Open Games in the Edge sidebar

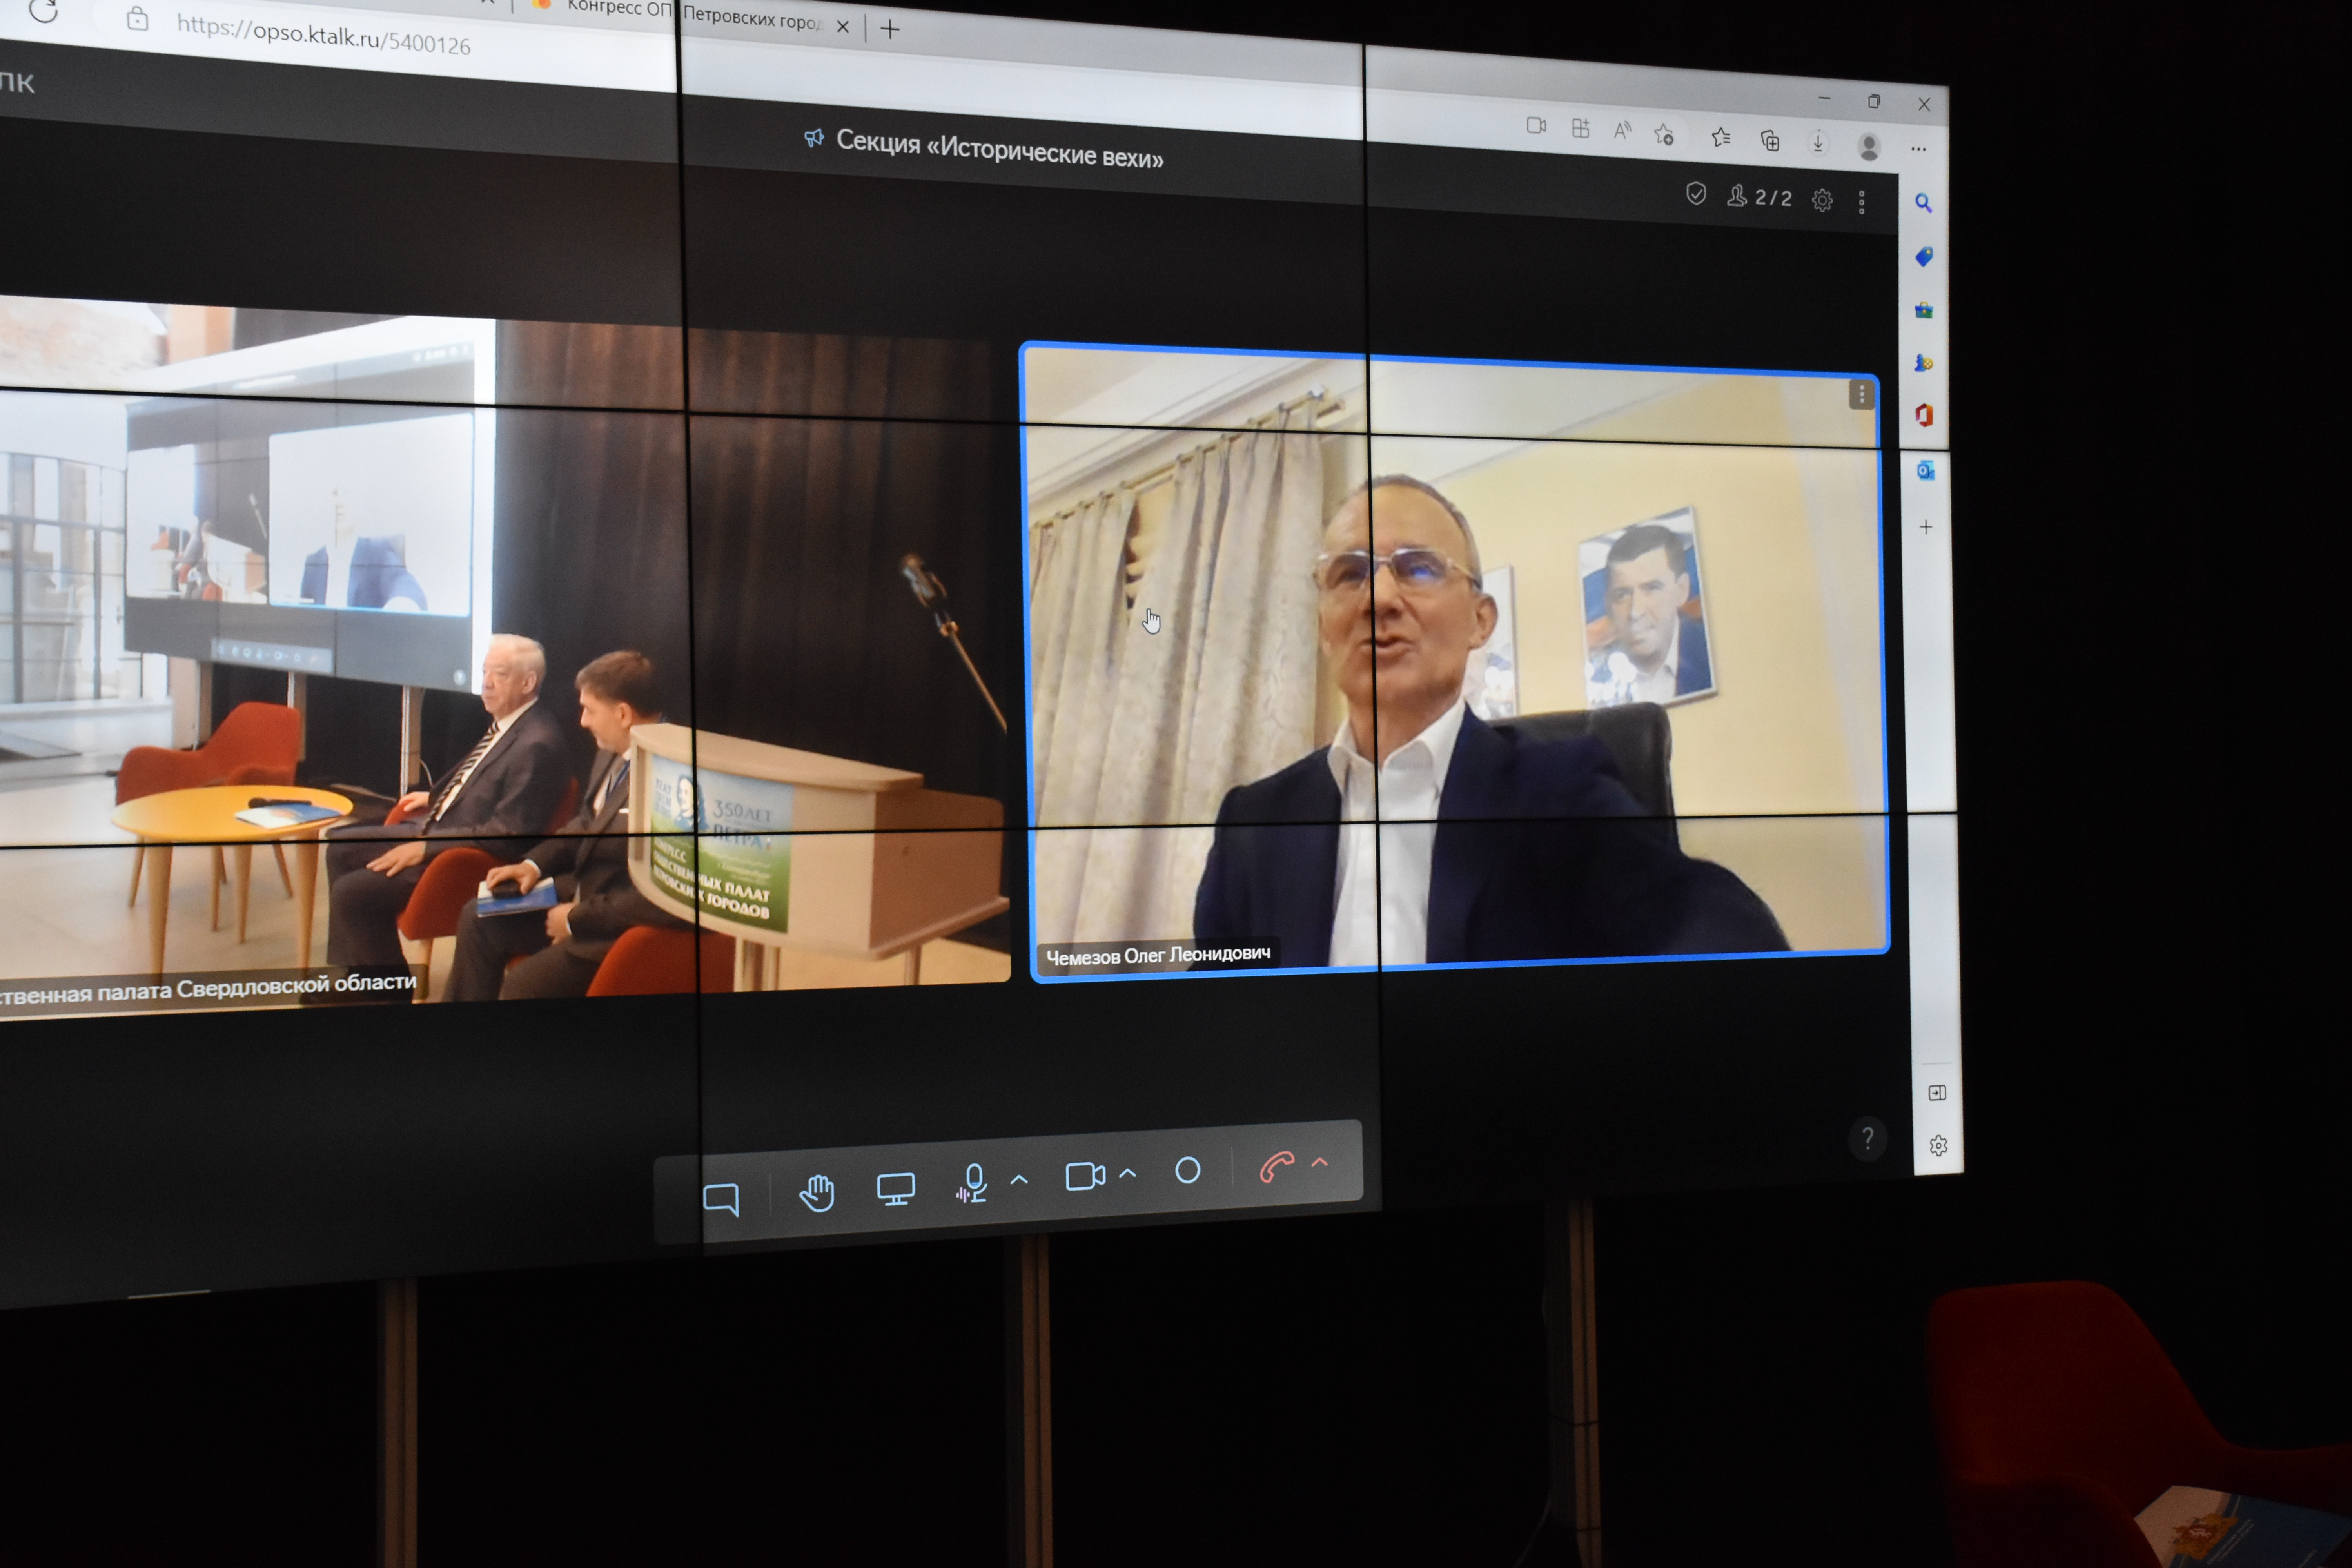(1923, 363)
